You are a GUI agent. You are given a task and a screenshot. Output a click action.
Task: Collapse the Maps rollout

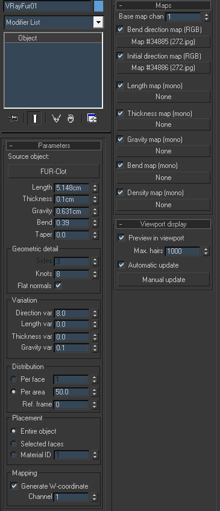click(163, 5)
